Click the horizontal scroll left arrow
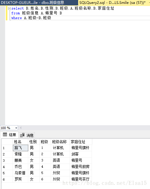150x189 pixels. coord(21,128)
